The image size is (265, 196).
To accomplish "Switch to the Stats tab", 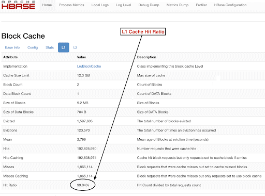I will 50,47.
